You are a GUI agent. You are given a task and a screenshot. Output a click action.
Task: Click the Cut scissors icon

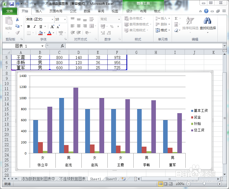[x=17, y=19]
